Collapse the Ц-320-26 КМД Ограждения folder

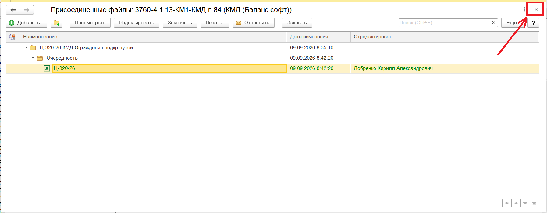point(26,48)
